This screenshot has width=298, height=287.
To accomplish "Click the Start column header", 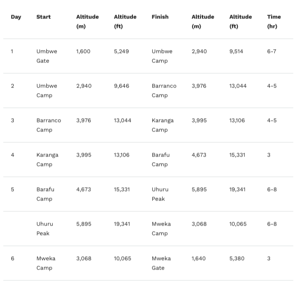I will pyautogui.click(x=44, y=17).
